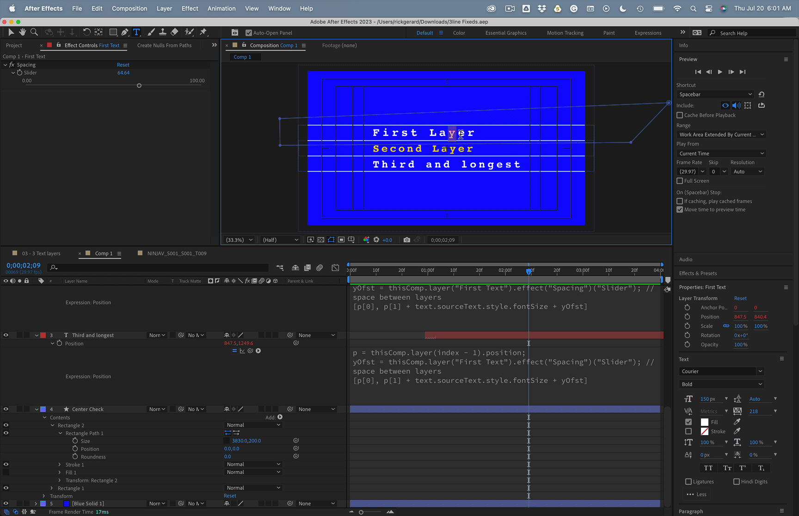799x516 pixels.
Task: Expand the Stroke 1 property group
Action: pyautogui.click(x=59, y=465)
